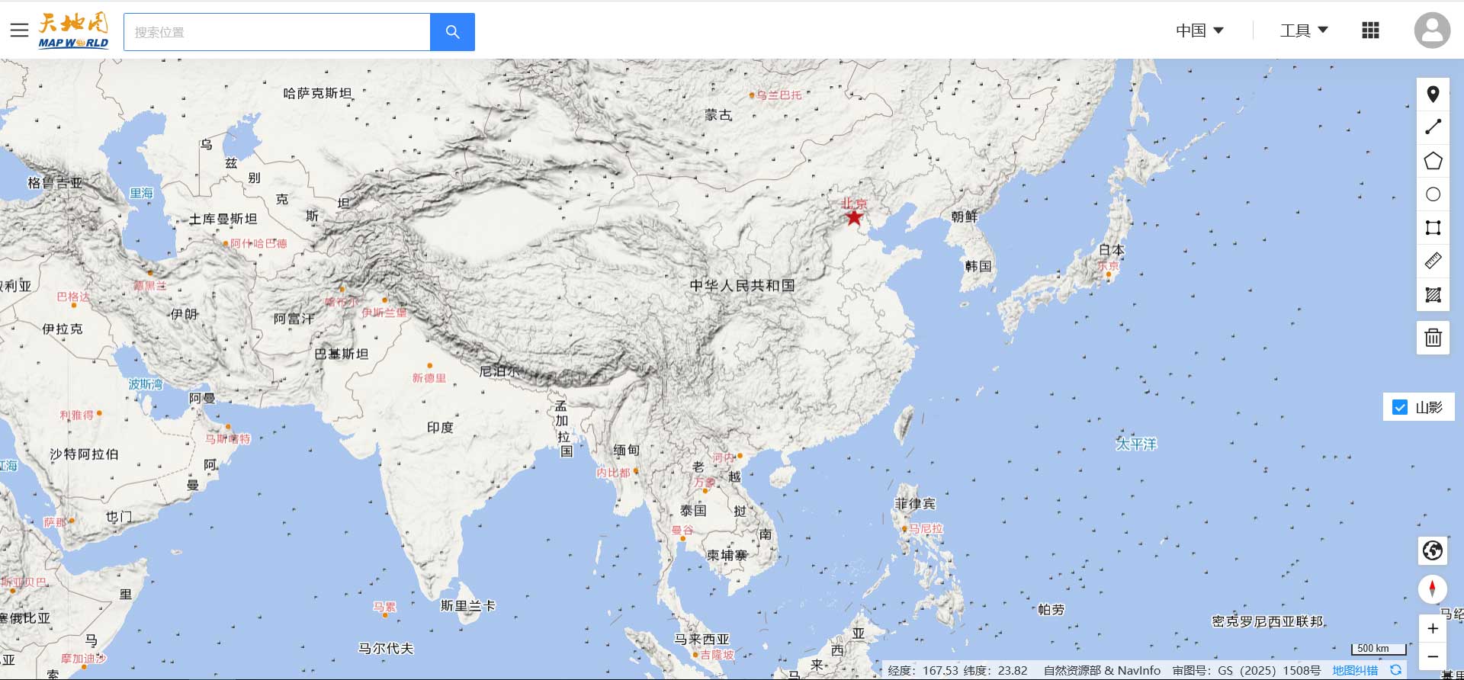Click the globe view switch icon
Image resolution: width=1464 pixels, height=680 pixels.
tap(1433, 550)
